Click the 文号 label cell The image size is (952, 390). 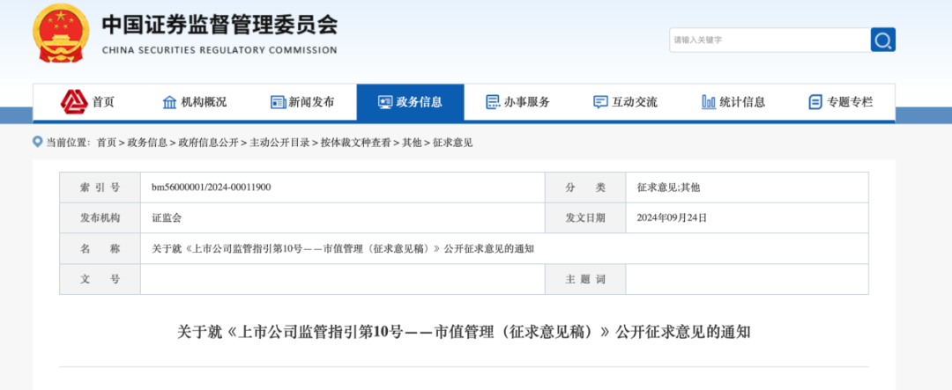pos(100,279)
